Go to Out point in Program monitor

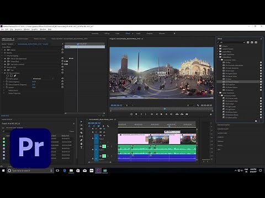click(x=171, y=114)
